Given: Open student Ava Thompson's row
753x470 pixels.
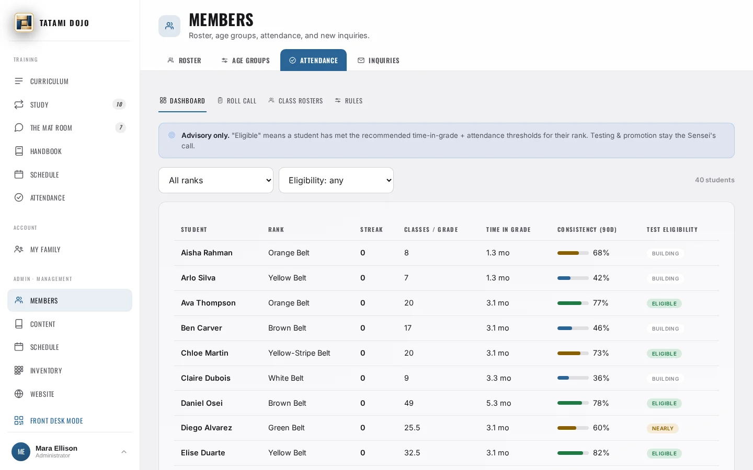Looking at the screenshot, I should click(447, 303).
